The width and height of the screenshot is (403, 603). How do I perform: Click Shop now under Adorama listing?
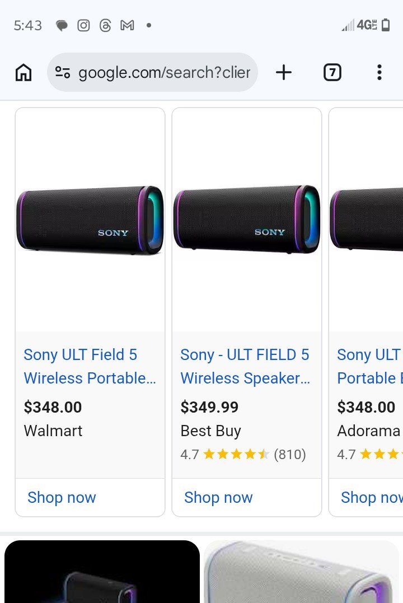pos(371,497)
